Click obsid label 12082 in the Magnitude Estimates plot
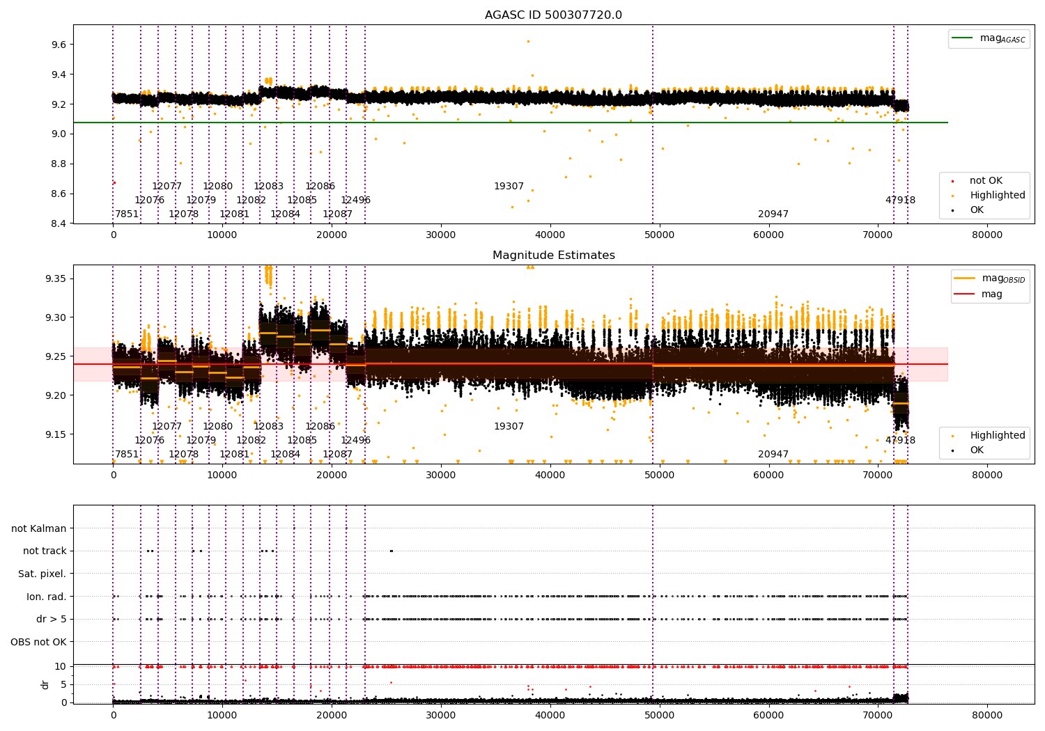The width and height of the screenshot is (1045, 731). pos(251,441)
